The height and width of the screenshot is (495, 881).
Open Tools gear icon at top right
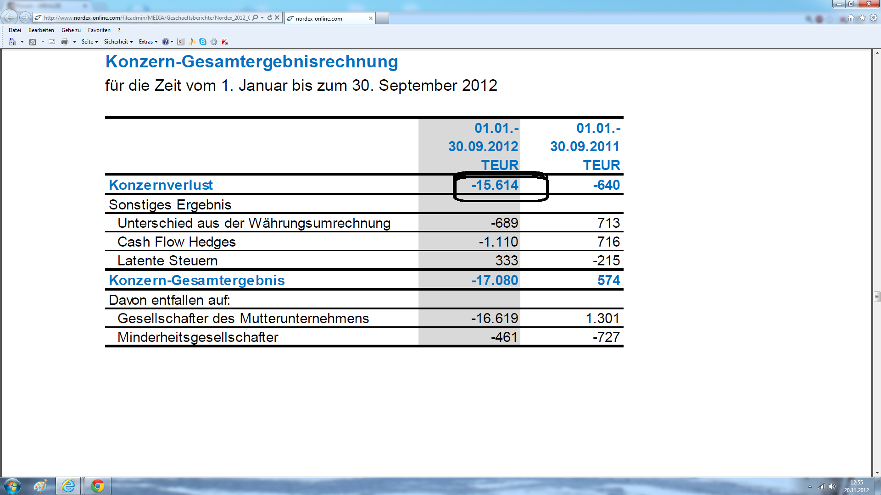pyautogui.click(x=874, y=18)
